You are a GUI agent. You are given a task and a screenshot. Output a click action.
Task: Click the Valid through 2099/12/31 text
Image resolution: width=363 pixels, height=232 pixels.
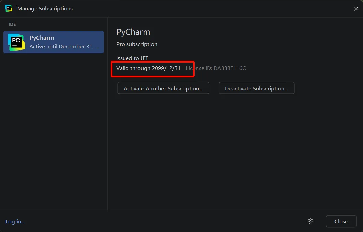(x=148, y=68)
